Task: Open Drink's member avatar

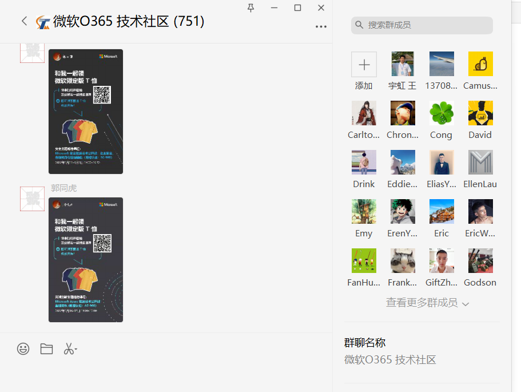Action: click(x=364, y=163)
